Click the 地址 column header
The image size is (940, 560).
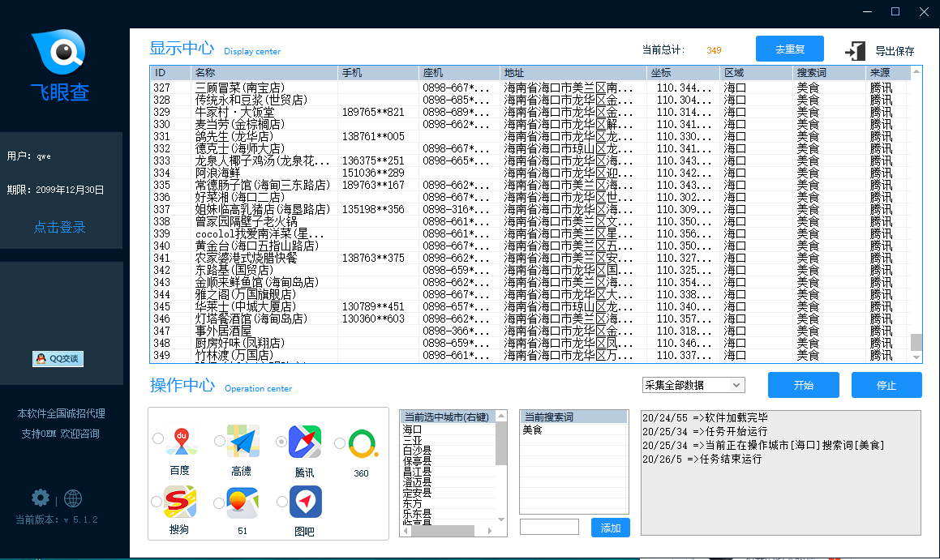point(573,72)
